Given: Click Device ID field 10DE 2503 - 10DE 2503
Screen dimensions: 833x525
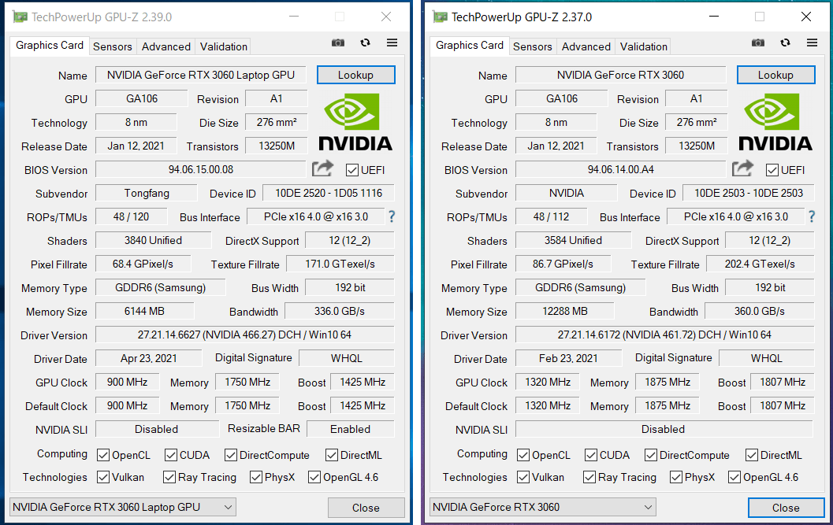Looking at the screenshot, I should [749, 193].
